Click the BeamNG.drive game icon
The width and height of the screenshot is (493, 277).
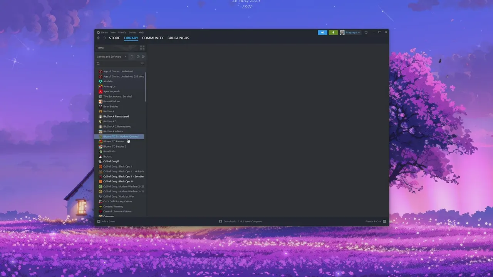pyautogui.click(x=101, y=102)
